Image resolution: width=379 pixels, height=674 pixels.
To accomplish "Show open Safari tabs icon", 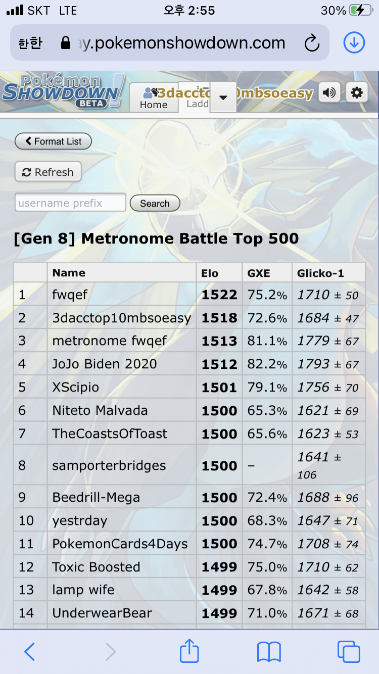I will coord(349,652).
